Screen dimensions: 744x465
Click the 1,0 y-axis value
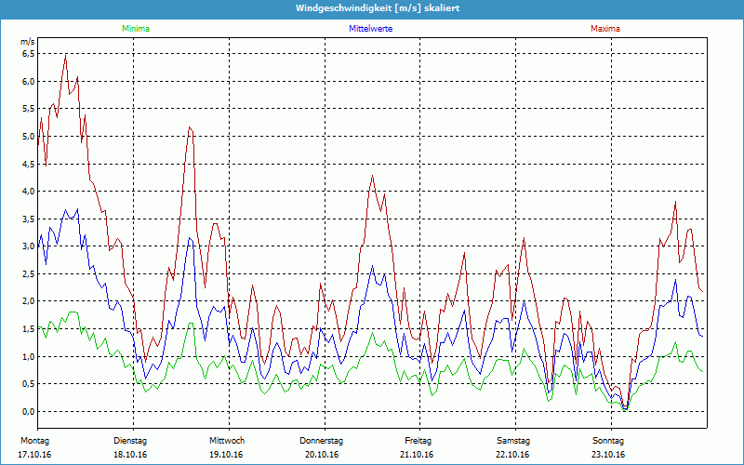coord(29,356)
